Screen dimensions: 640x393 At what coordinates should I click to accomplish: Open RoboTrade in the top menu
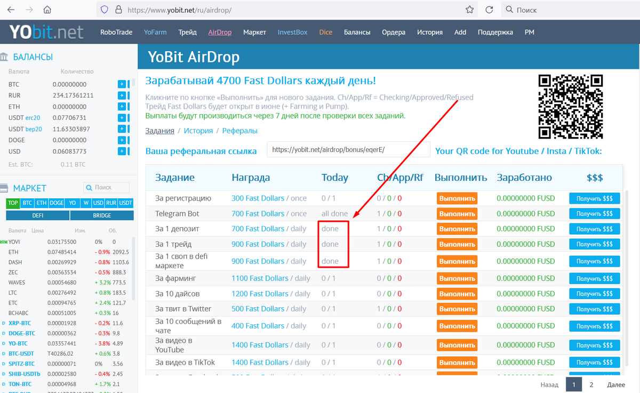click(116, 32)
